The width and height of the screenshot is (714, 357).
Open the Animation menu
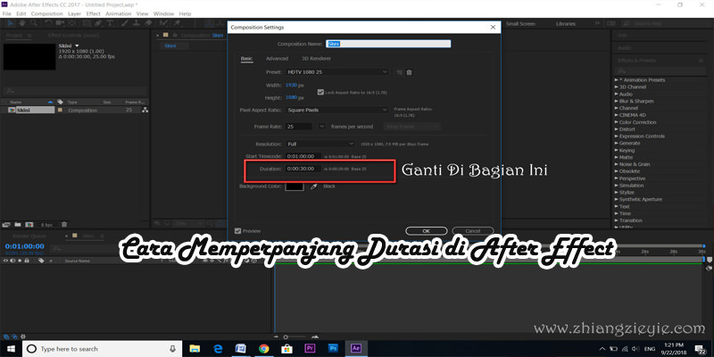[119, 14]
